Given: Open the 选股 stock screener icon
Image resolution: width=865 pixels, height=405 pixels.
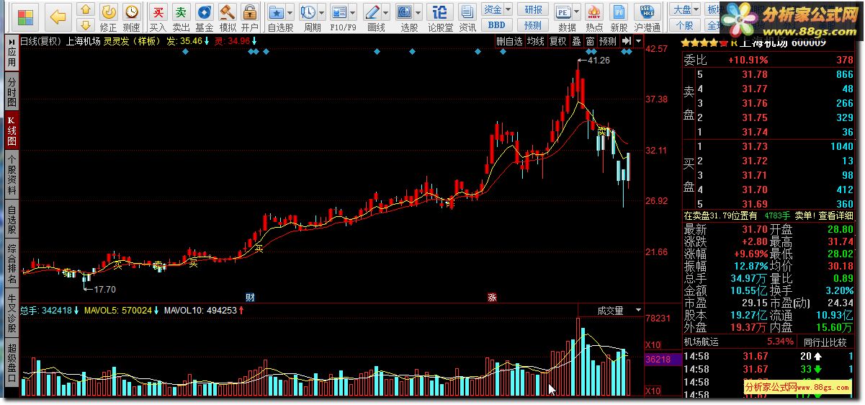Looking at the screenshot, I should pyautogui.click(x=405, y=12).
